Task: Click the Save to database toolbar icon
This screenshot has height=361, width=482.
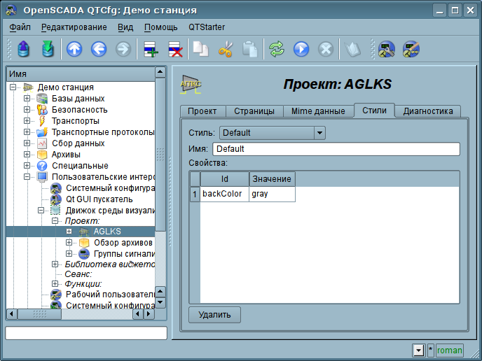Action: [47, 49]
